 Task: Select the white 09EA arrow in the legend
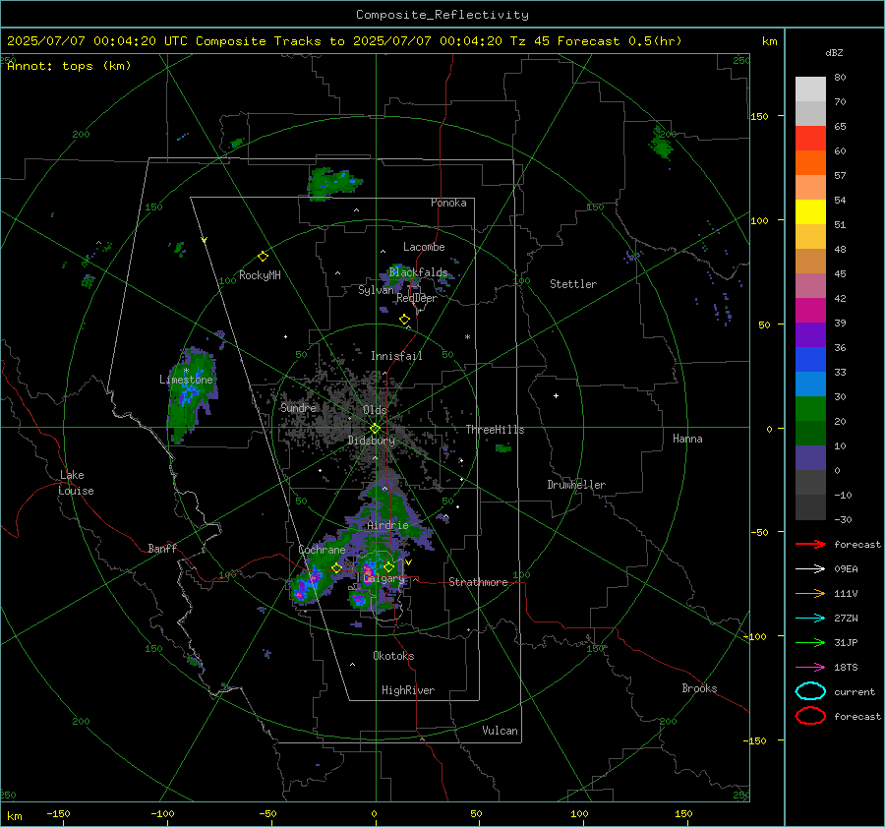(810, 569)
